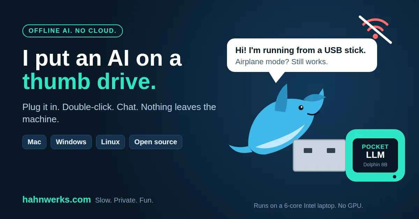Click the "Slow. Private. Fun." tagline
The width and height of the screenshot is (419, 219).
tap(124, 200)
